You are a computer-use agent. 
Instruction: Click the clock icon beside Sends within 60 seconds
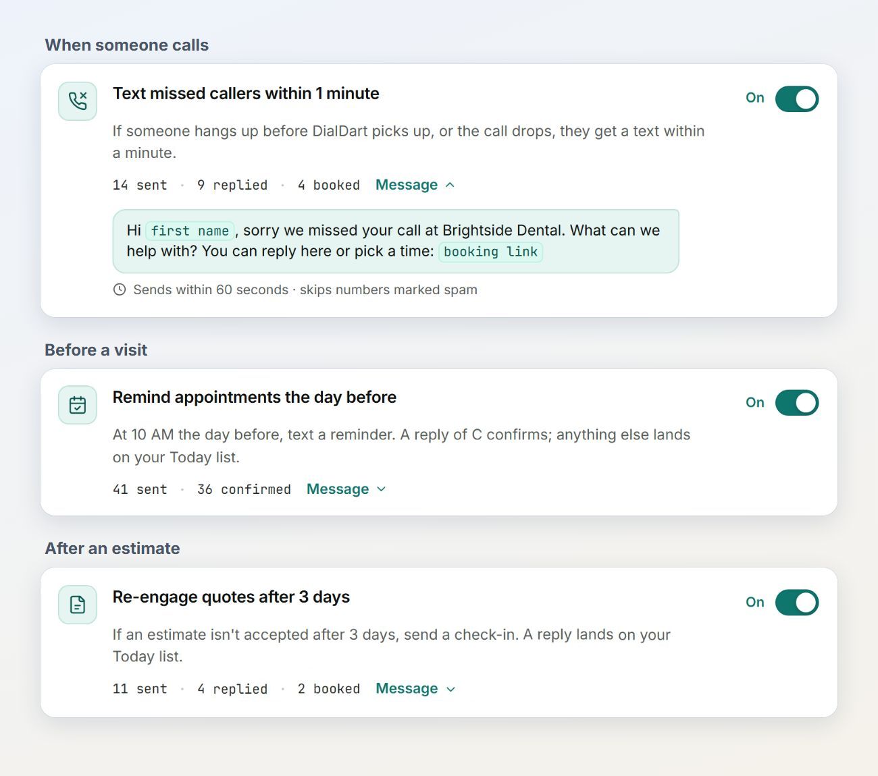pos(120,289)
